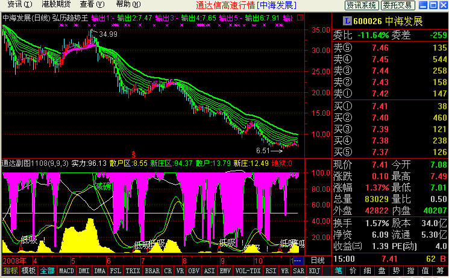Click the 外盘 42822 value
The image size is (449, 278).
pyautogui.click(x=377, y=210)
